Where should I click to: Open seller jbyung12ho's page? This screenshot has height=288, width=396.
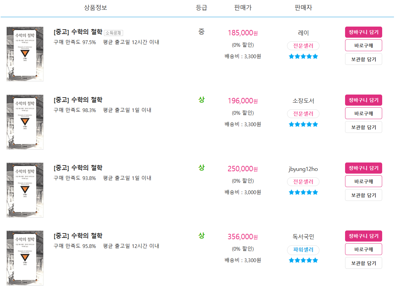click(303, 169)
